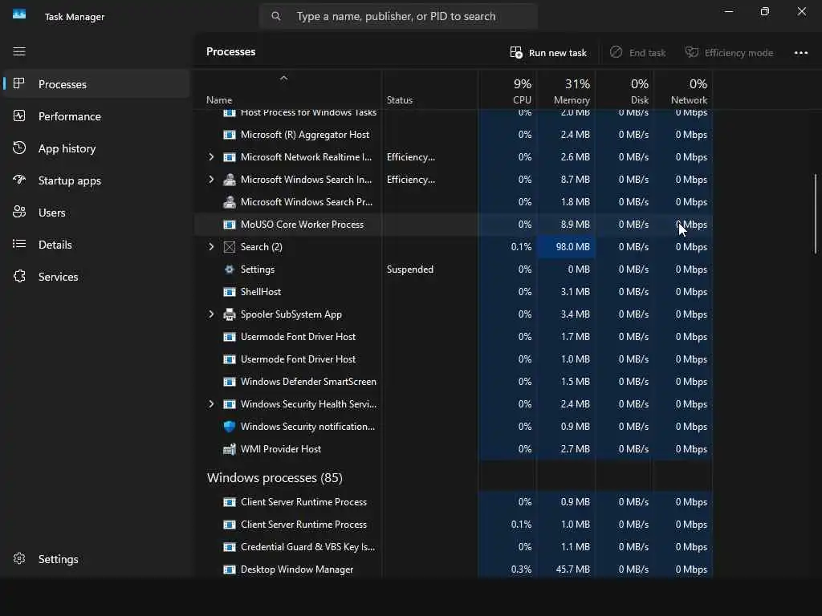Click the End task button
Screen dimensions: 822x616
637,52
